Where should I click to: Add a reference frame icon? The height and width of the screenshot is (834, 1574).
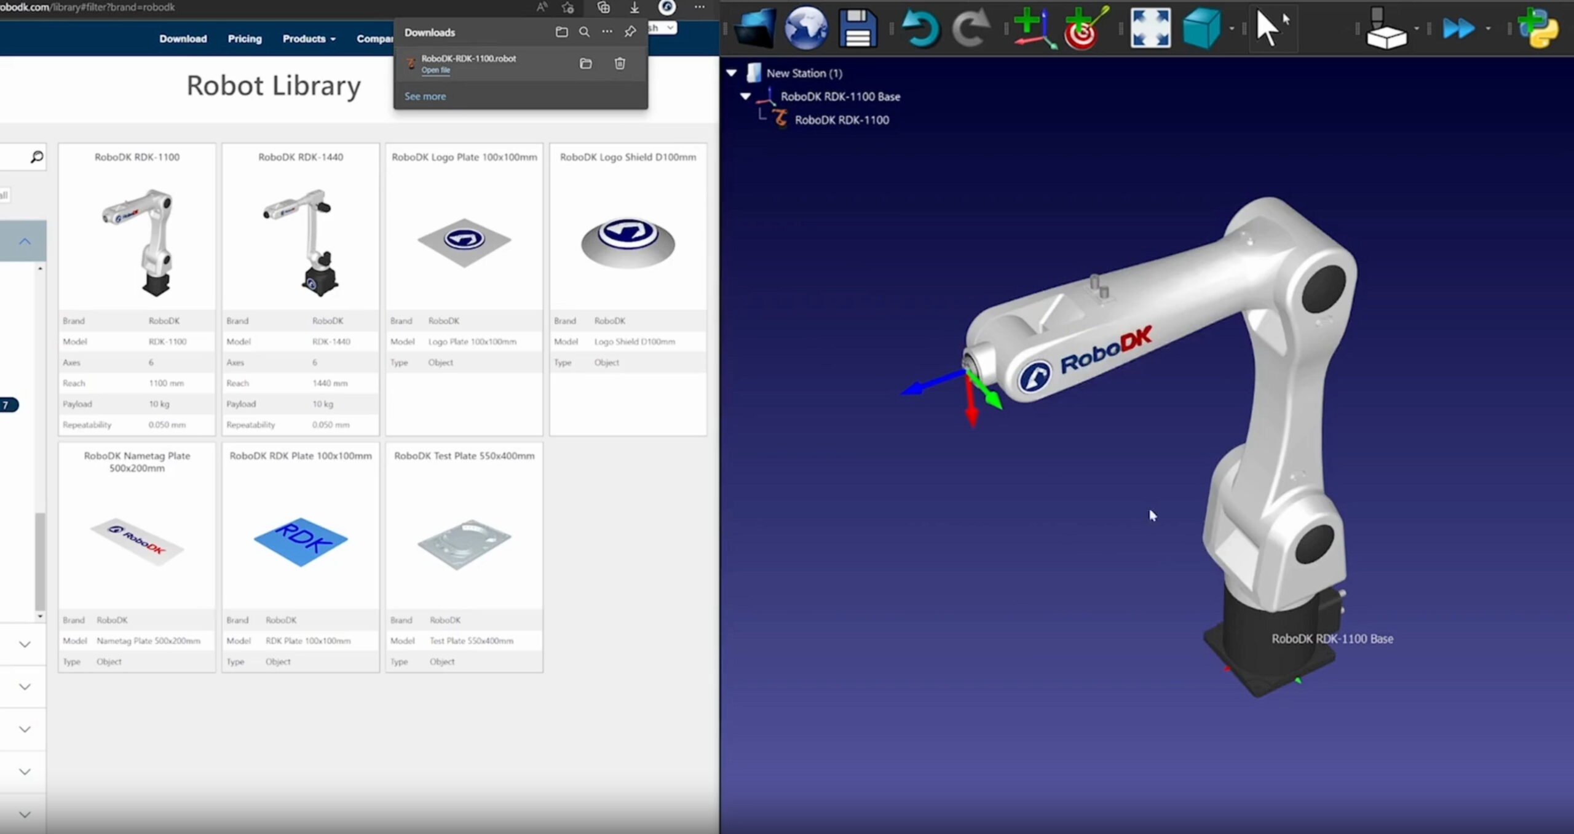coord(1035,28)
